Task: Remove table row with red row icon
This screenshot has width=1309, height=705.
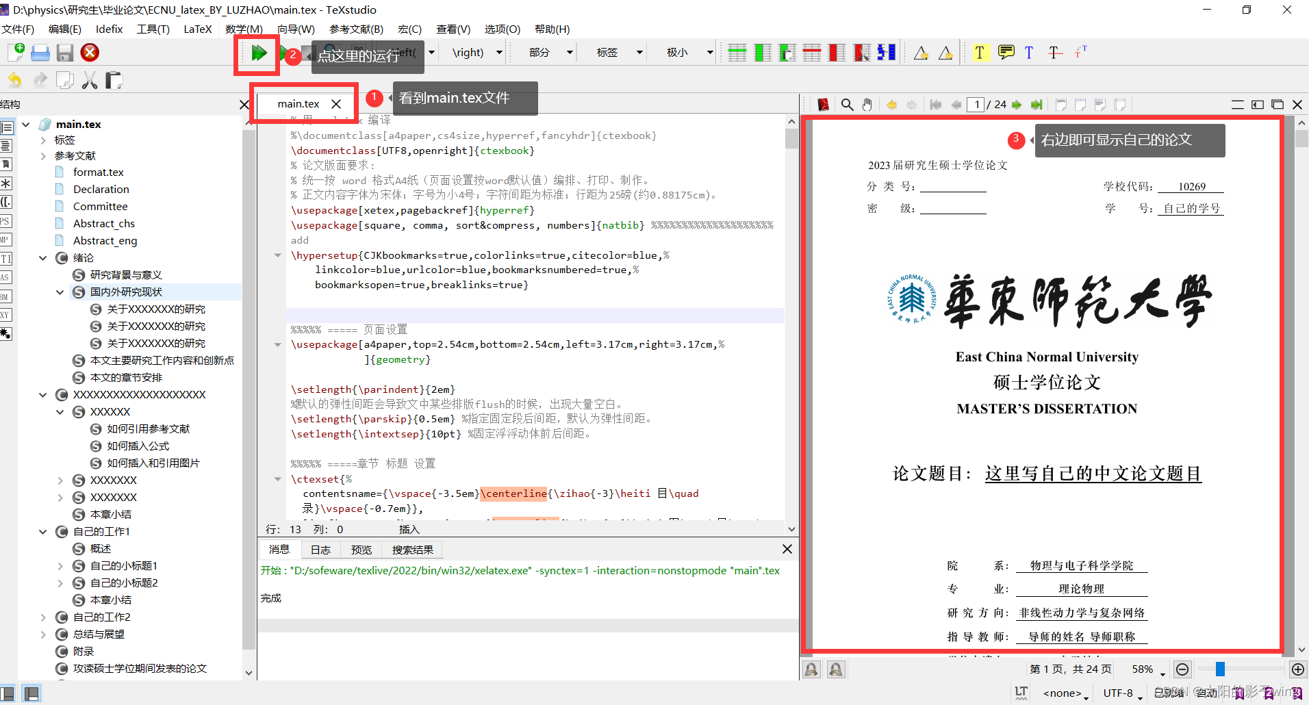Action: (x=812, y=53)
